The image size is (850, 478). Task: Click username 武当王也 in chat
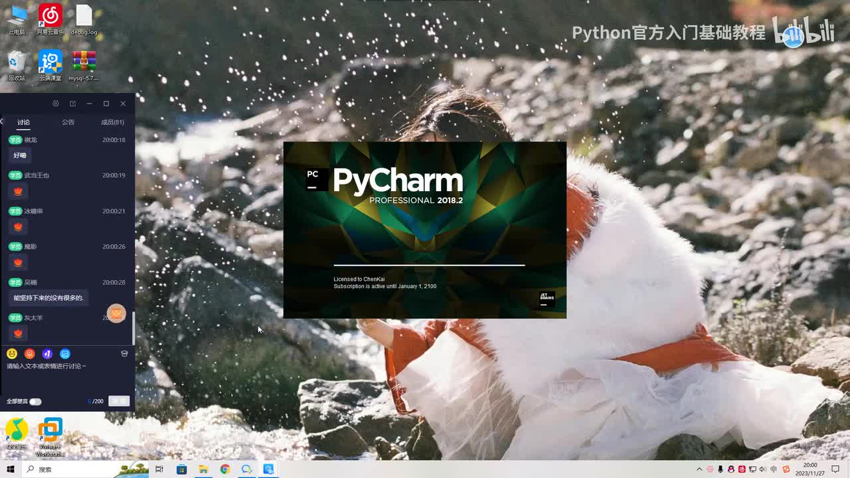pos(37,175)
